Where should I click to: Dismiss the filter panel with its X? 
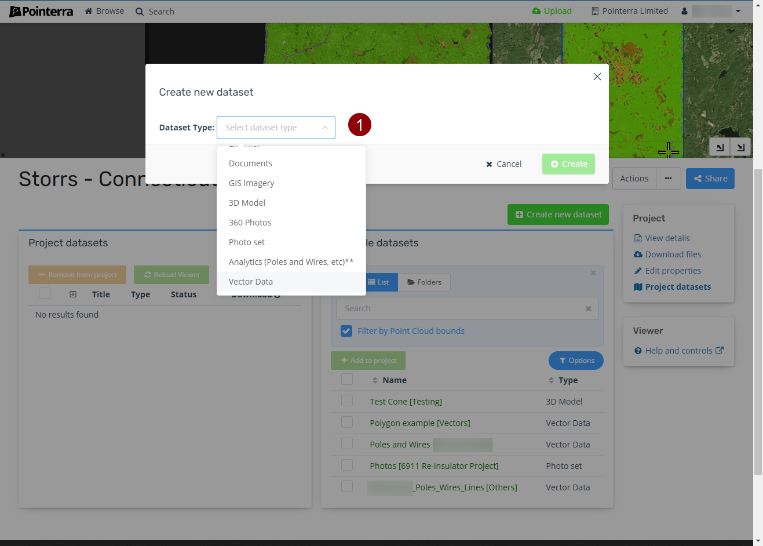coord(593,273)
